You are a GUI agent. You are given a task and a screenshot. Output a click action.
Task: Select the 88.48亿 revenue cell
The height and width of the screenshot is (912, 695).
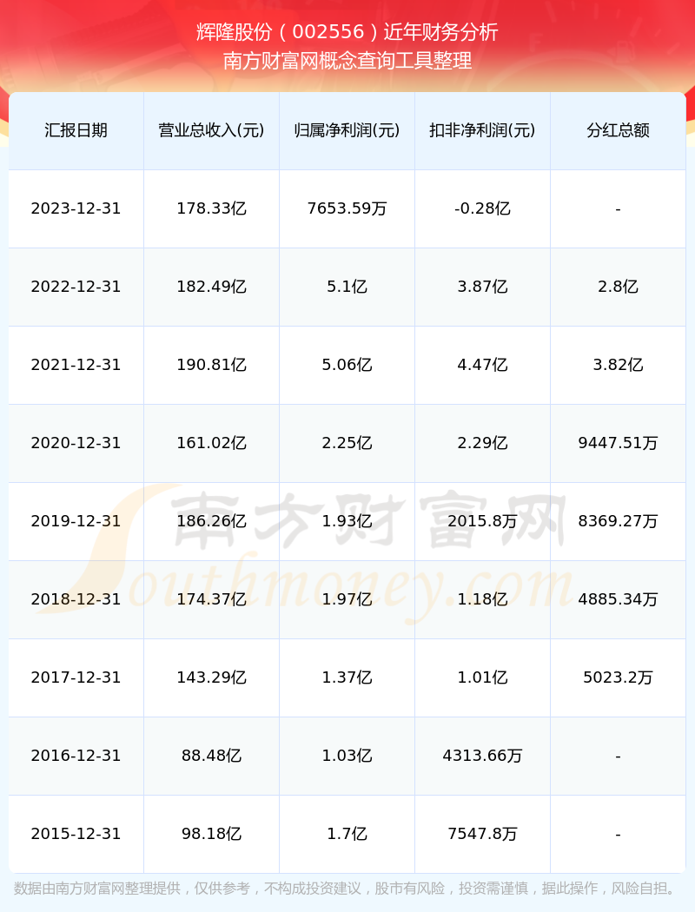pos(212,757)
